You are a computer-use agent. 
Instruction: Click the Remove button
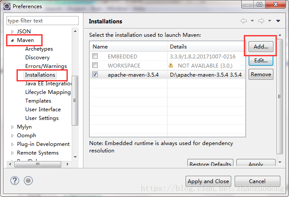click(261, 74)
